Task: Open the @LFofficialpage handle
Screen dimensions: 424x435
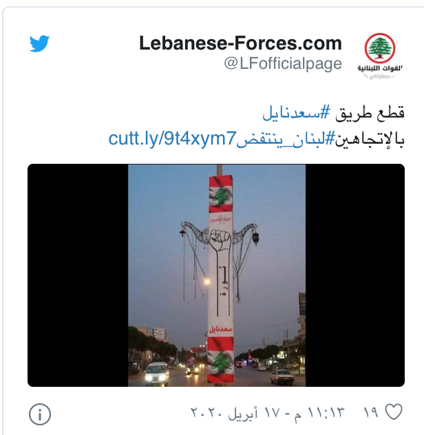Action: click(x=283, y=64)
